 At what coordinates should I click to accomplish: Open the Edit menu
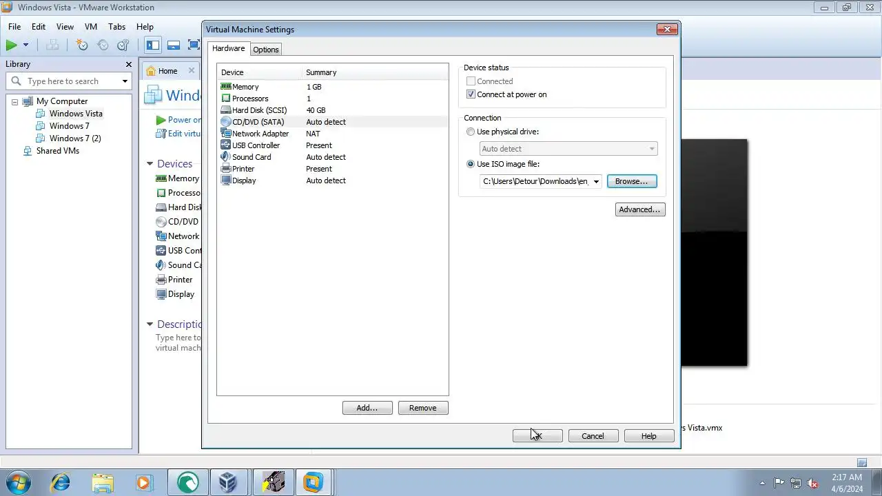point(39,27)
